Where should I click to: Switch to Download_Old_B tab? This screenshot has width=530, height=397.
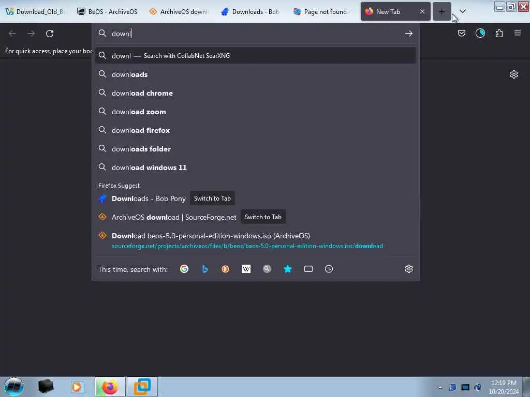(x=36, y=12)
